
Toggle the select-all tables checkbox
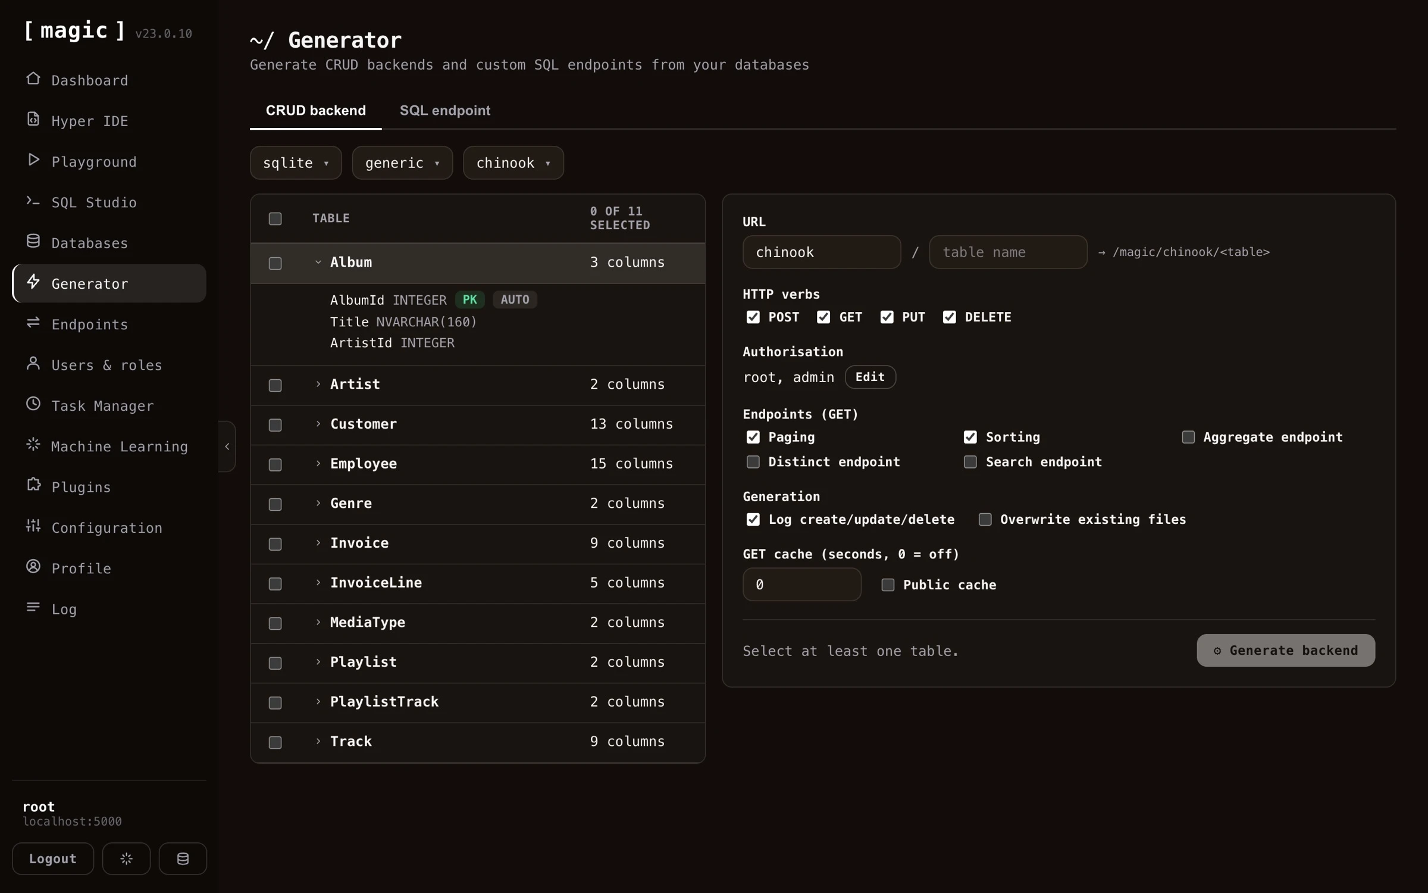pyautogui.click(x=275, y=218)
